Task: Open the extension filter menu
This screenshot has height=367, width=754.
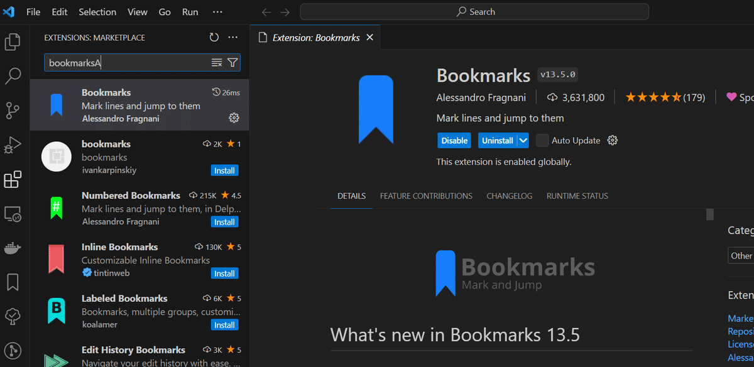Action: pyautogui.click(x=232, y=63)
